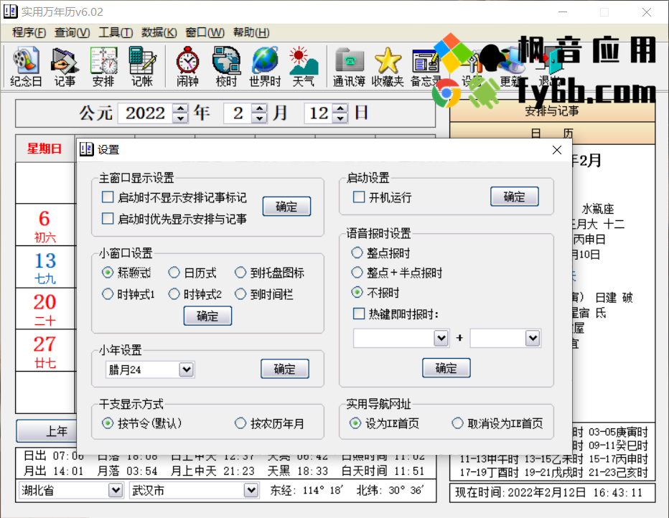Decrease the month with stepper down arrow
The height and width of the screenshot is (518, 669).
[259, 118]
